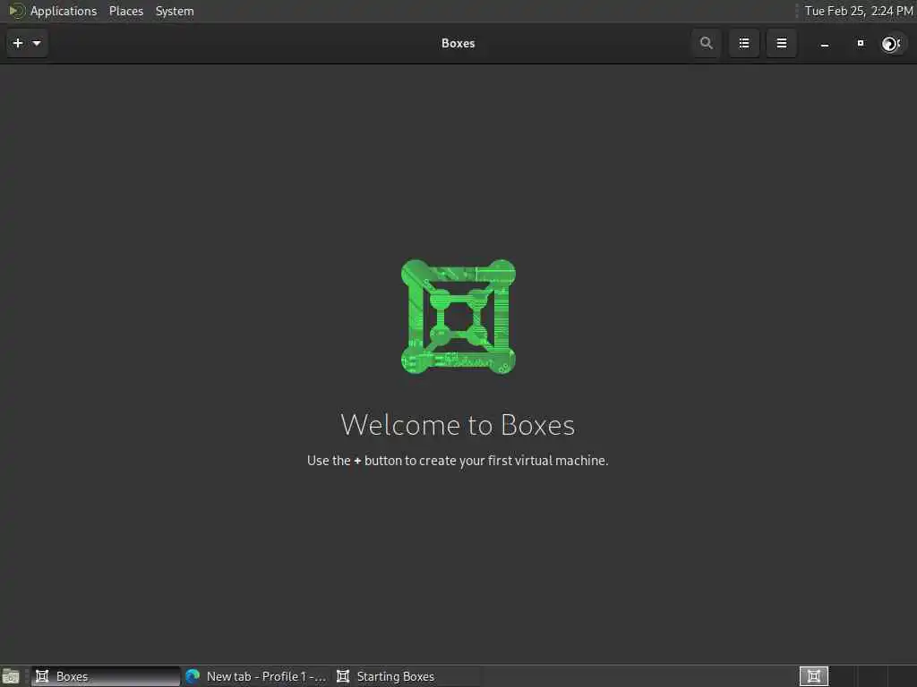The image size is (917, 687).
Task: Expand the dropdown arrow beside the plus button
Action: [37, 43]
